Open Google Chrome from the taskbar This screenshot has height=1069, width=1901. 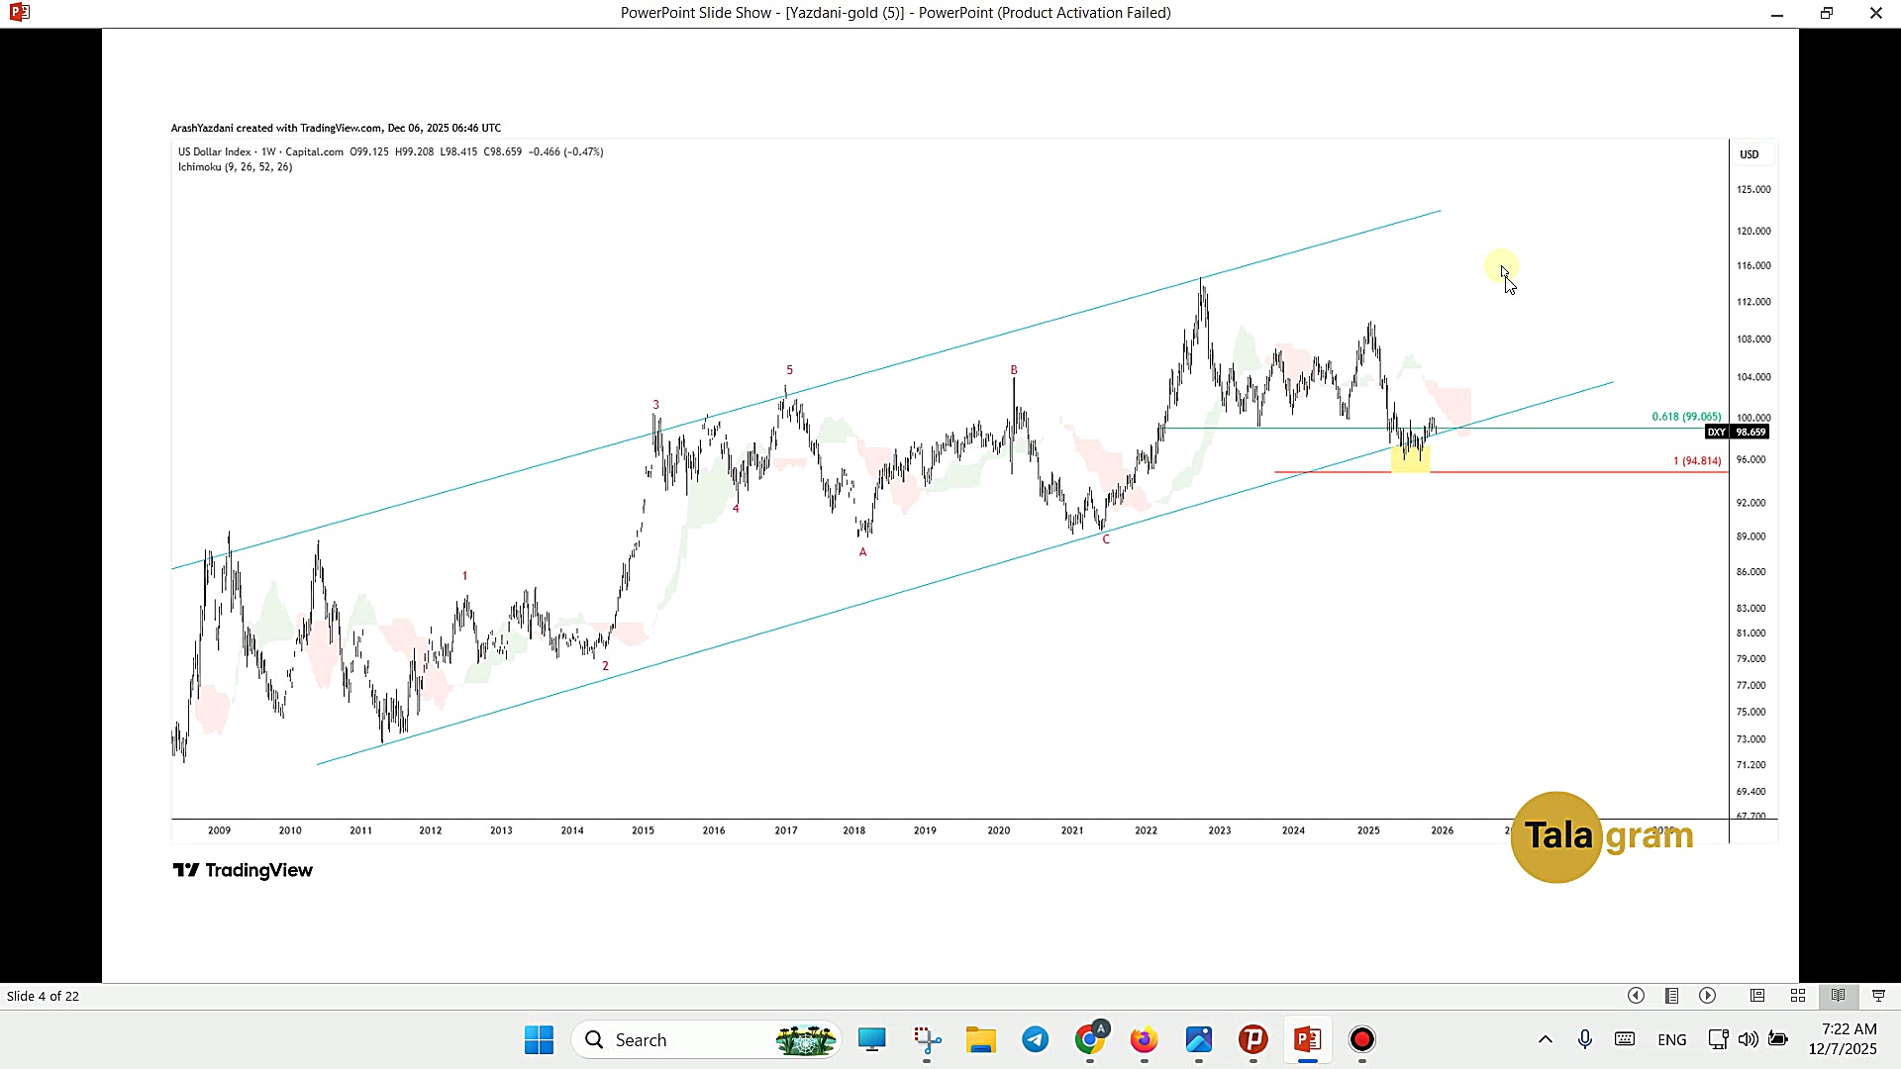(1090, 1039)
